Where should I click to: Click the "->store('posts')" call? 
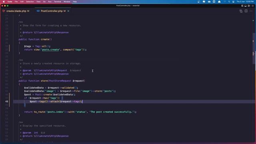click(x=104, y=91)
